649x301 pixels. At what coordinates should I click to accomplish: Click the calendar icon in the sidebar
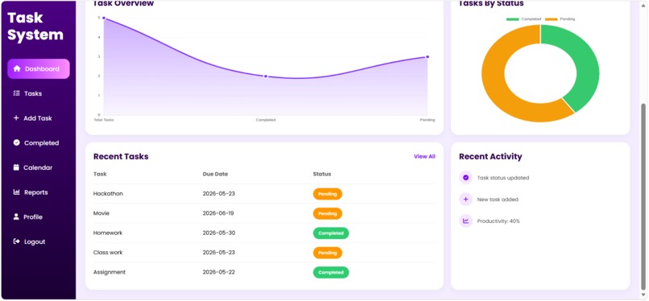[x=16, y=167]
